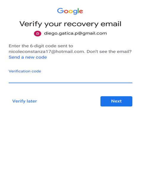The height and width of the screenshot is (189, 141).
Task: Click the Enter the 6-digit code instruction
Action: (41, 46)
